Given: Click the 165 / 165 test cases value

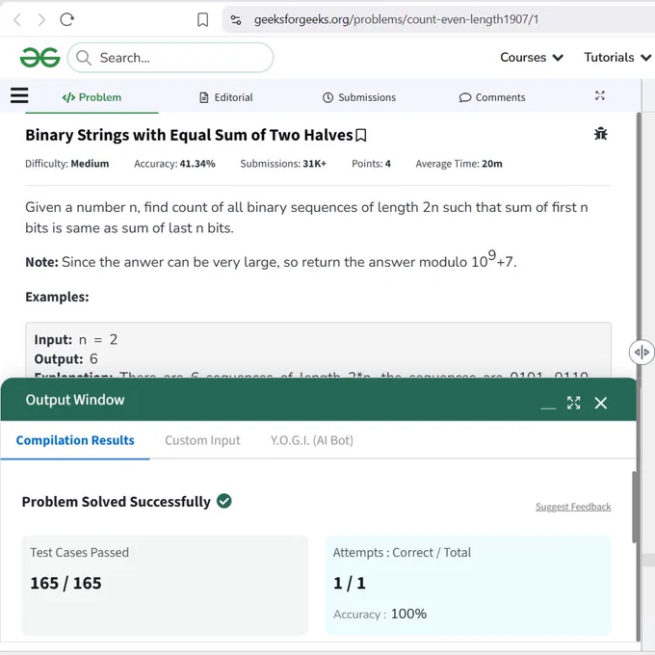Looking at the screenshot, I should 65,583.
